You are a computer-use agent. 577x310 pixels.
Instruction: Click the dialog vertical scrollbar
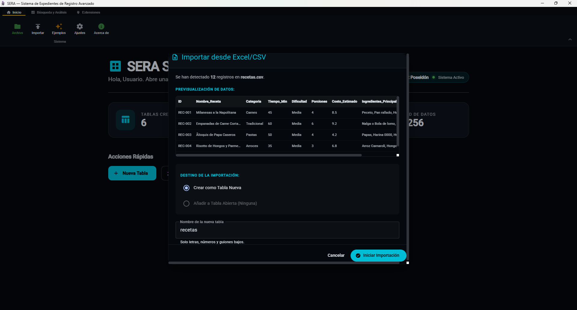click(x=408, y=156)
